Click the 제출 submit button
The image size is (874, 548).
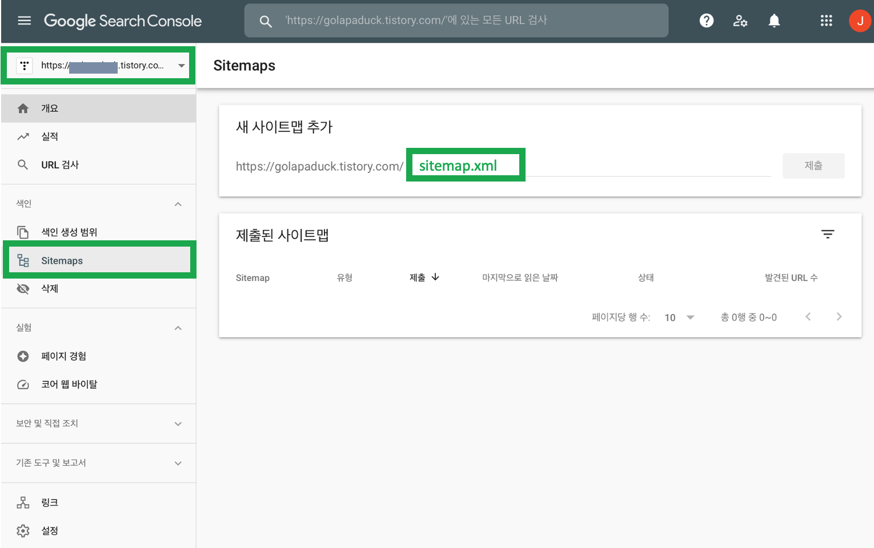coord(813,166)
